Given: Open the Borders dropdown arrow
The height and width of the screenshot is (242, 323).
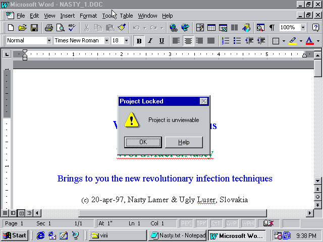Looking at the screenshot, I should click(284, 41).
